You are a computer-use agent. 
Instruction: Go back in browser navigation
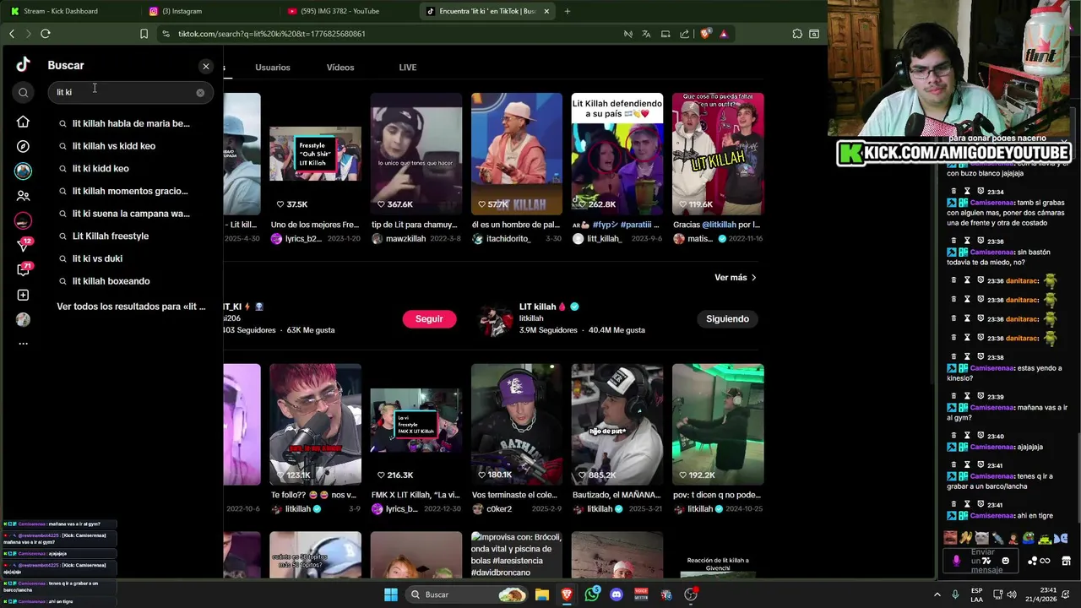(x=12, y=34)
